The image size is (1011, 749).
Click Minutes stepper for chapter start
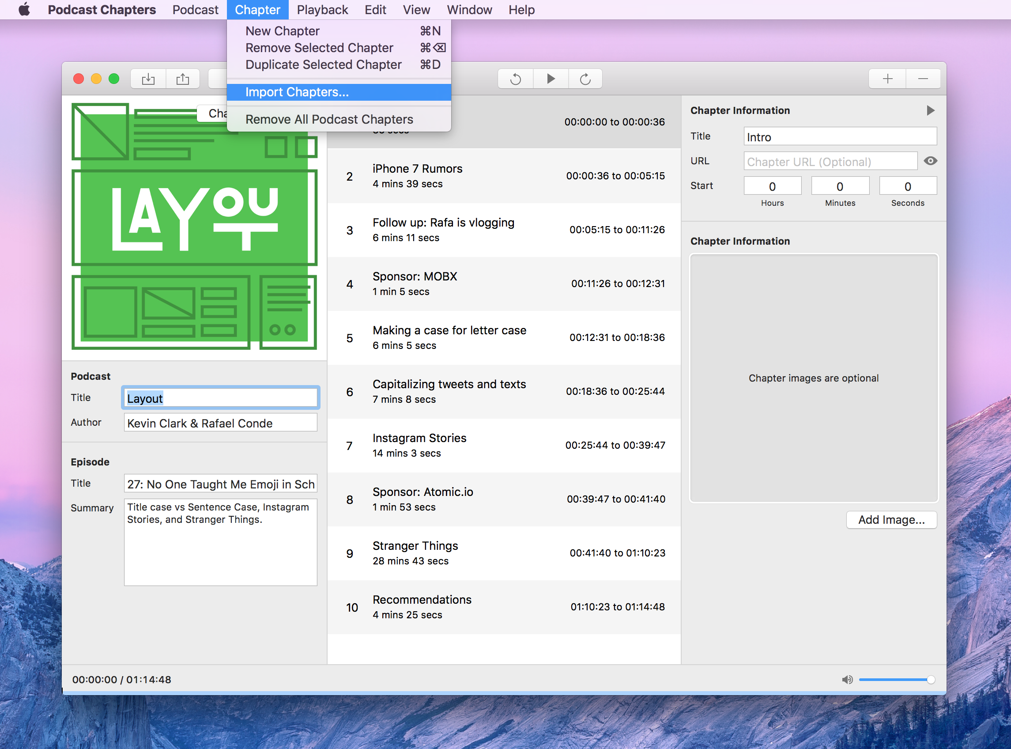pyautogui.click(x=839, y=186)
